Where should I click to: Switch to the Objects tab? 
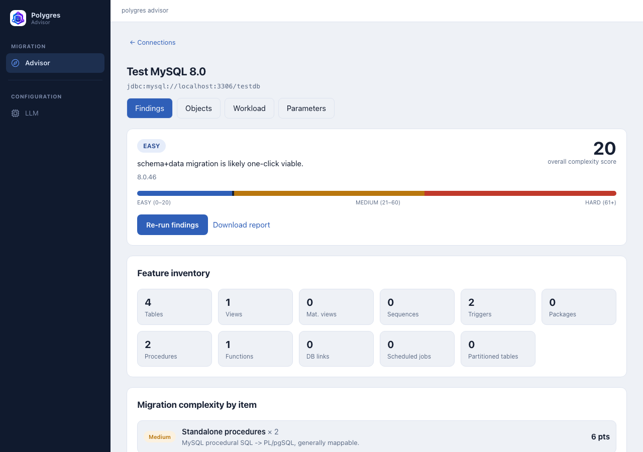[198, 108]
